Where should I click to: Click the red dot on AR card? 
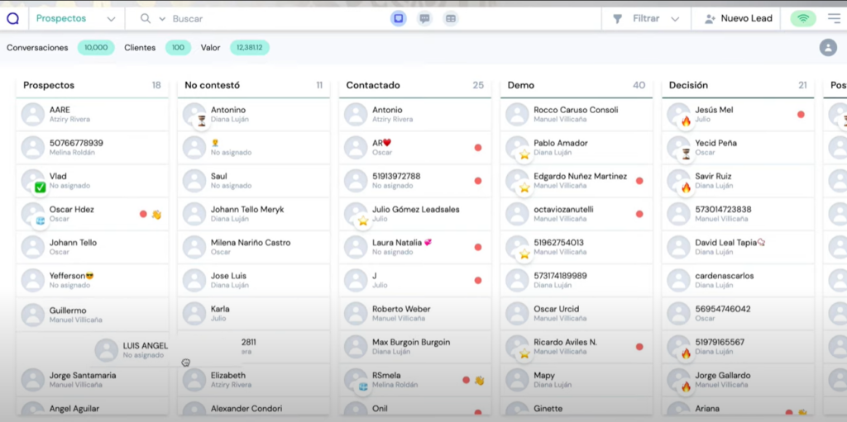coord(478,147)
